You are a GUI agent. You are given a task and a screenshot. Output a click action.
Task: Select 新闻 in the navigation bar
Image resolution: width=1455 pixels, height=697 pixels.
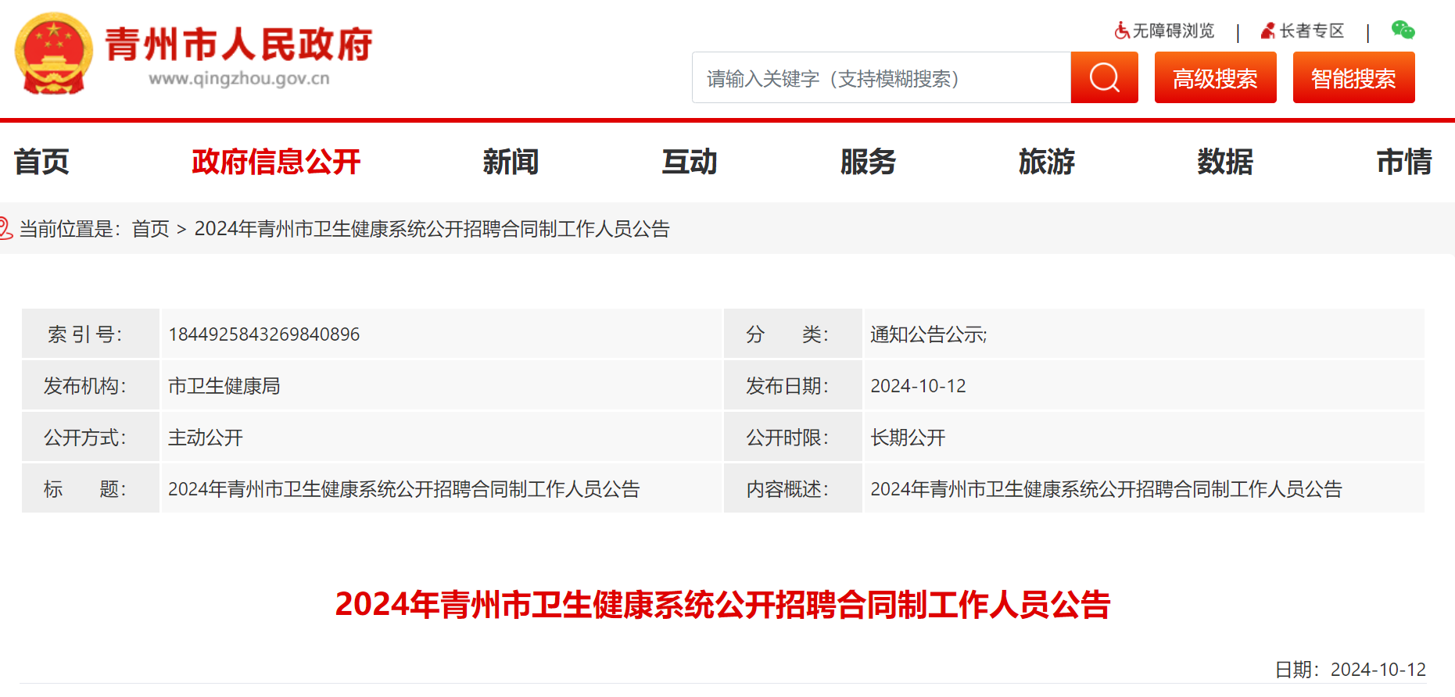click(511, 162)
